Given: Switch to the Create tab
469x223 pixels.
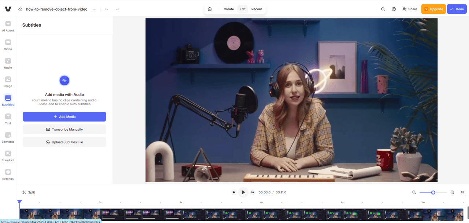Looking at the screenshot, I should pyautogui.click(x=229, y=9).
